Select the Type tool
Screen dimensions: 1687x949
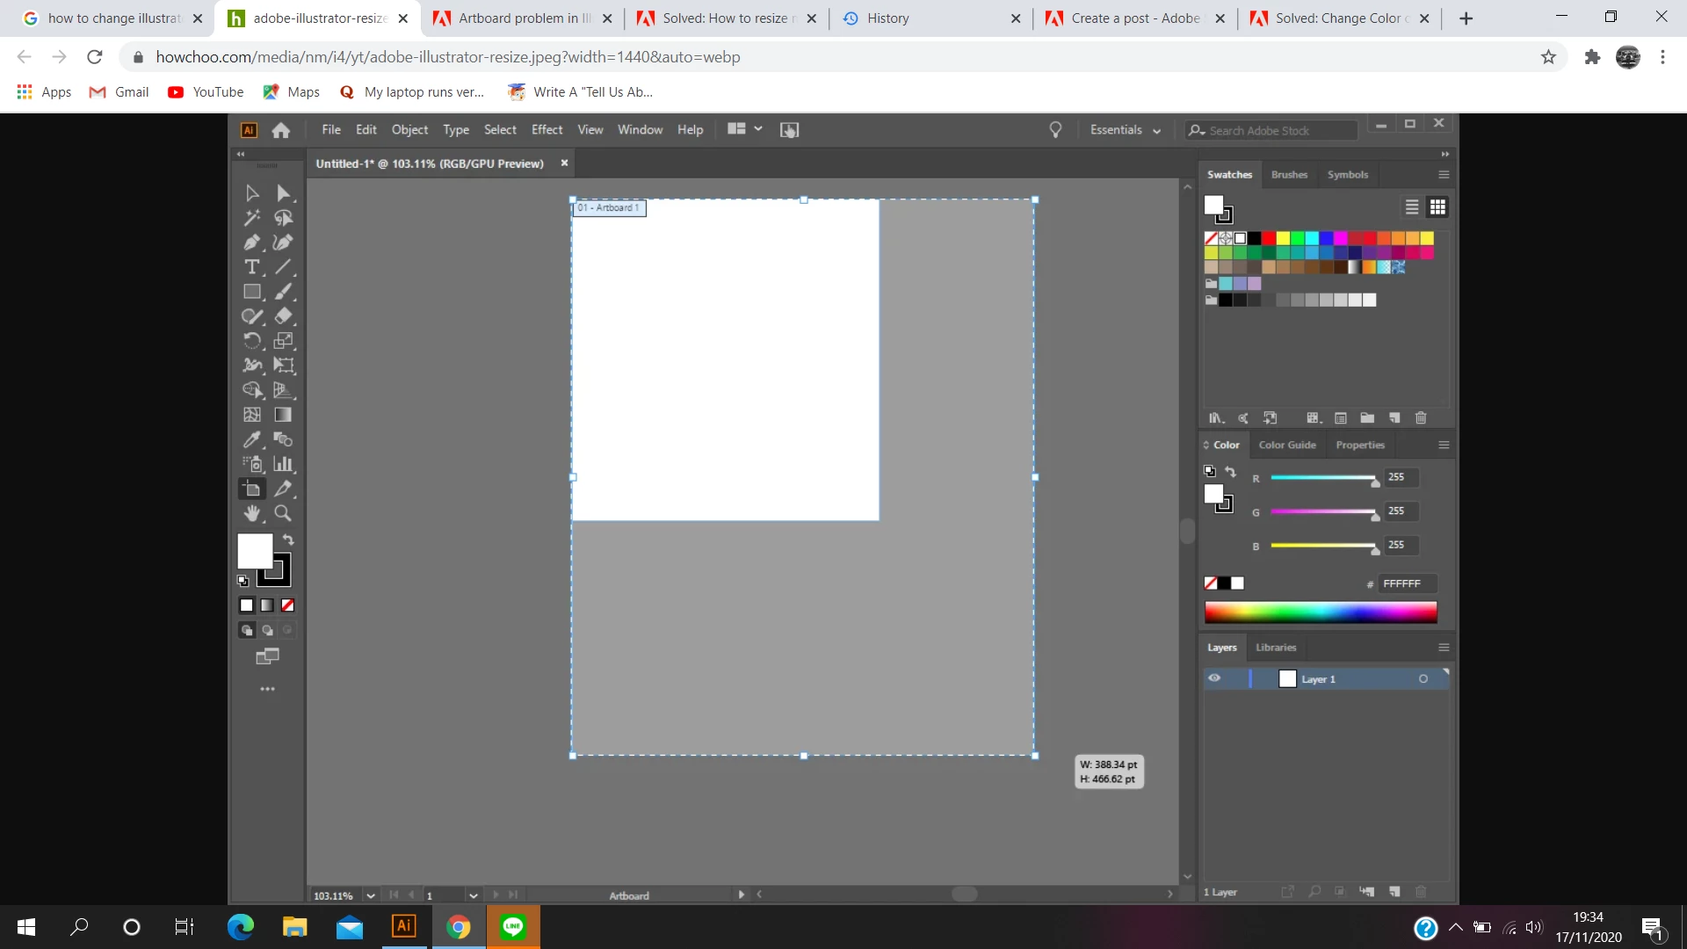point(251,267)
